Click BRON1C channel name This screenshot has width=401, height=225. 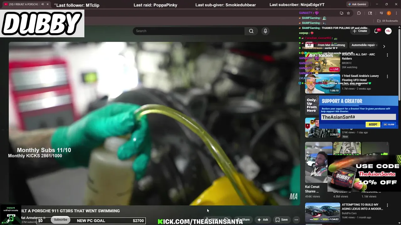click(x=347, y=63)
